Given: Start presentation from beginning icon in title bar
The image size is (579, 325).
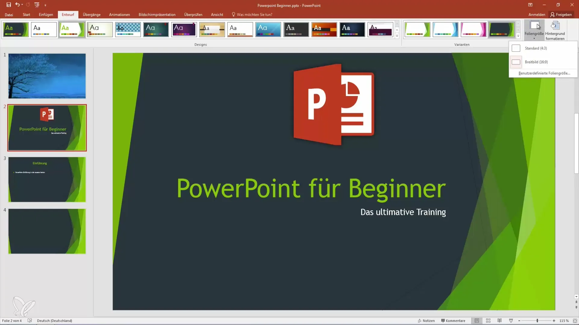Looking at the screenshot, I should pos(37,5).
